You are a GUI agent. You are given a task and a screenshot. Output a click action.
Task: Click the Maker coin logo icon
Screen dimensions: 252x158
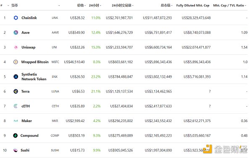point(16,121)
